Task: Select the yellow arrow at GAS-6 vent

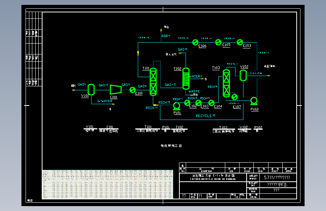Action: pos(180,53)
